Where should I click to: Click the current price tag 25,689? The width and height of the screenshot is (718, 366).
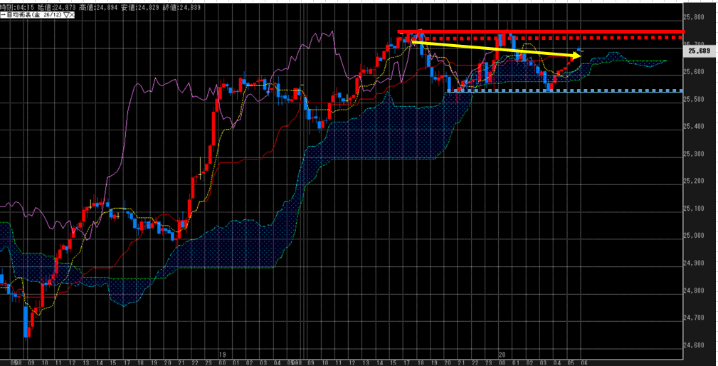tap(700, 51)
